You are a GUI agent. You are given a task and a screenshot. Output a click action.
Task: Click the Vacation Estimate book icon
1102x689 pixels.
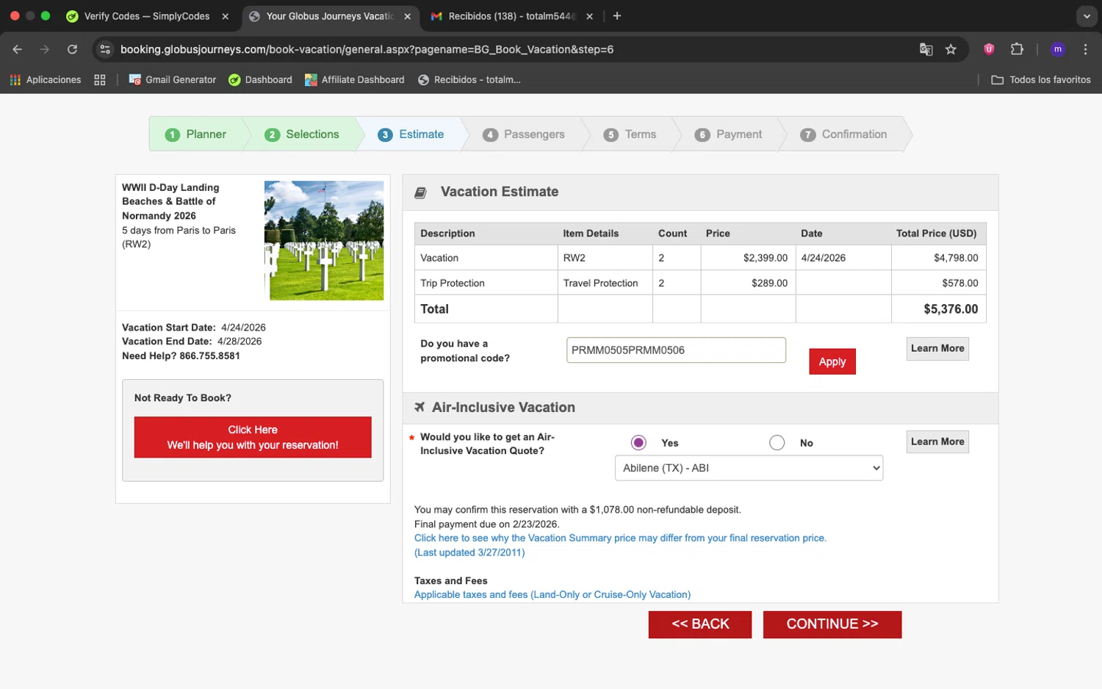(x=420, y=192)
